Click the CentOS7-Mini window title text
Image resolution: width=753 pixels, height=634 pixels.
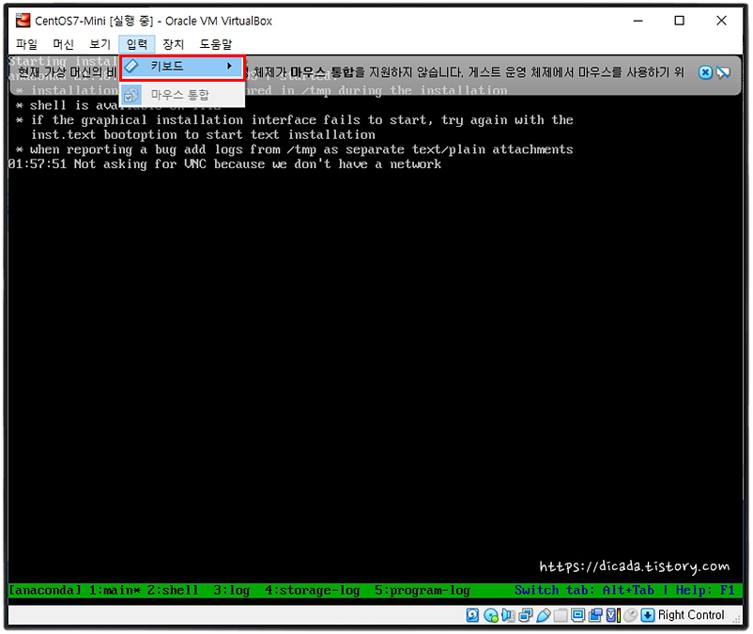[x=154, y=21]
